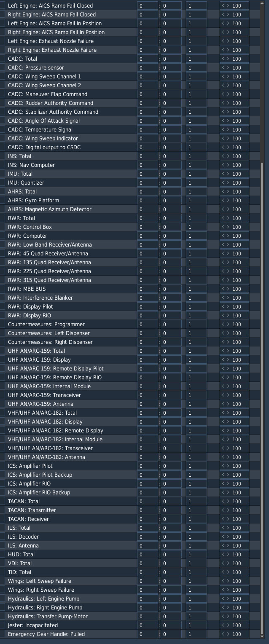Increase probability for INS: Total

tap(228, 156)
